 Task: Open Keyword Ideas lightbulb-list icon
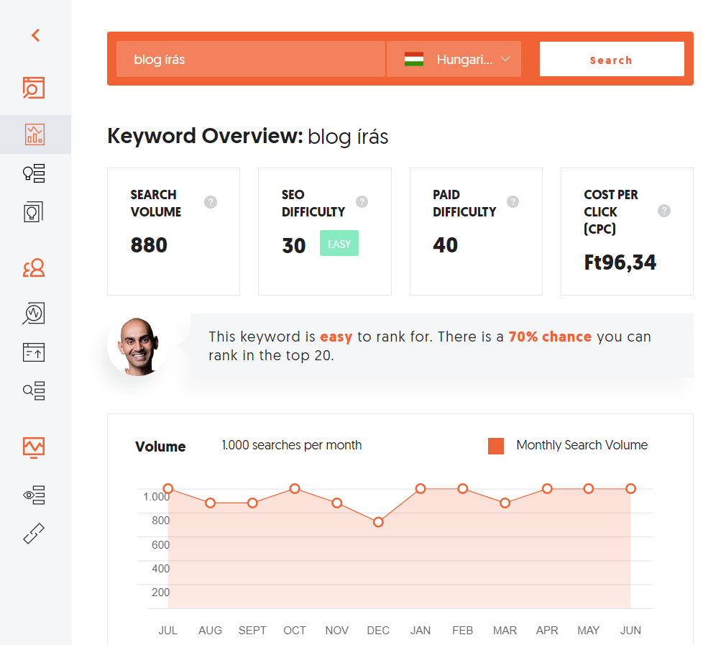[35, 173]
